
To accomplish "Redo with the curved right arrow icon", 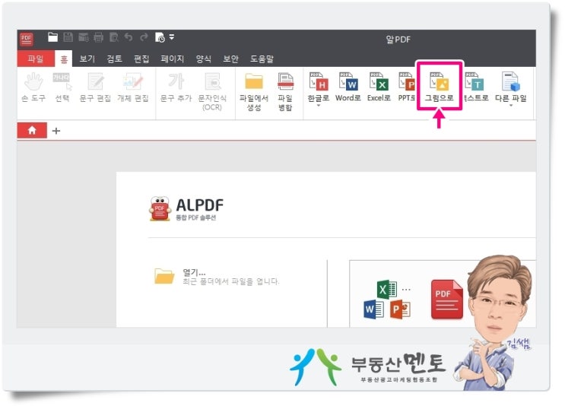I will [144, 37].
